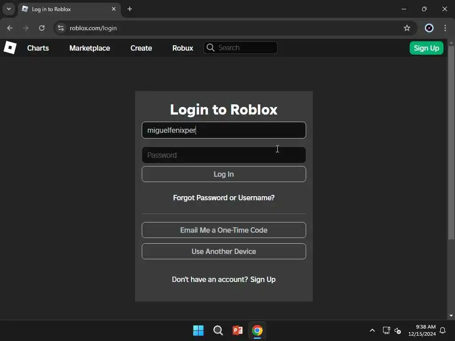
Task: Go back with the browser back arrow
Action: pyautogui.click(x=10, y=28)
